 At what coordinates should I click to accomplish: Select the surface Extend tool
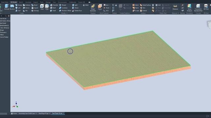pos(143,10)
